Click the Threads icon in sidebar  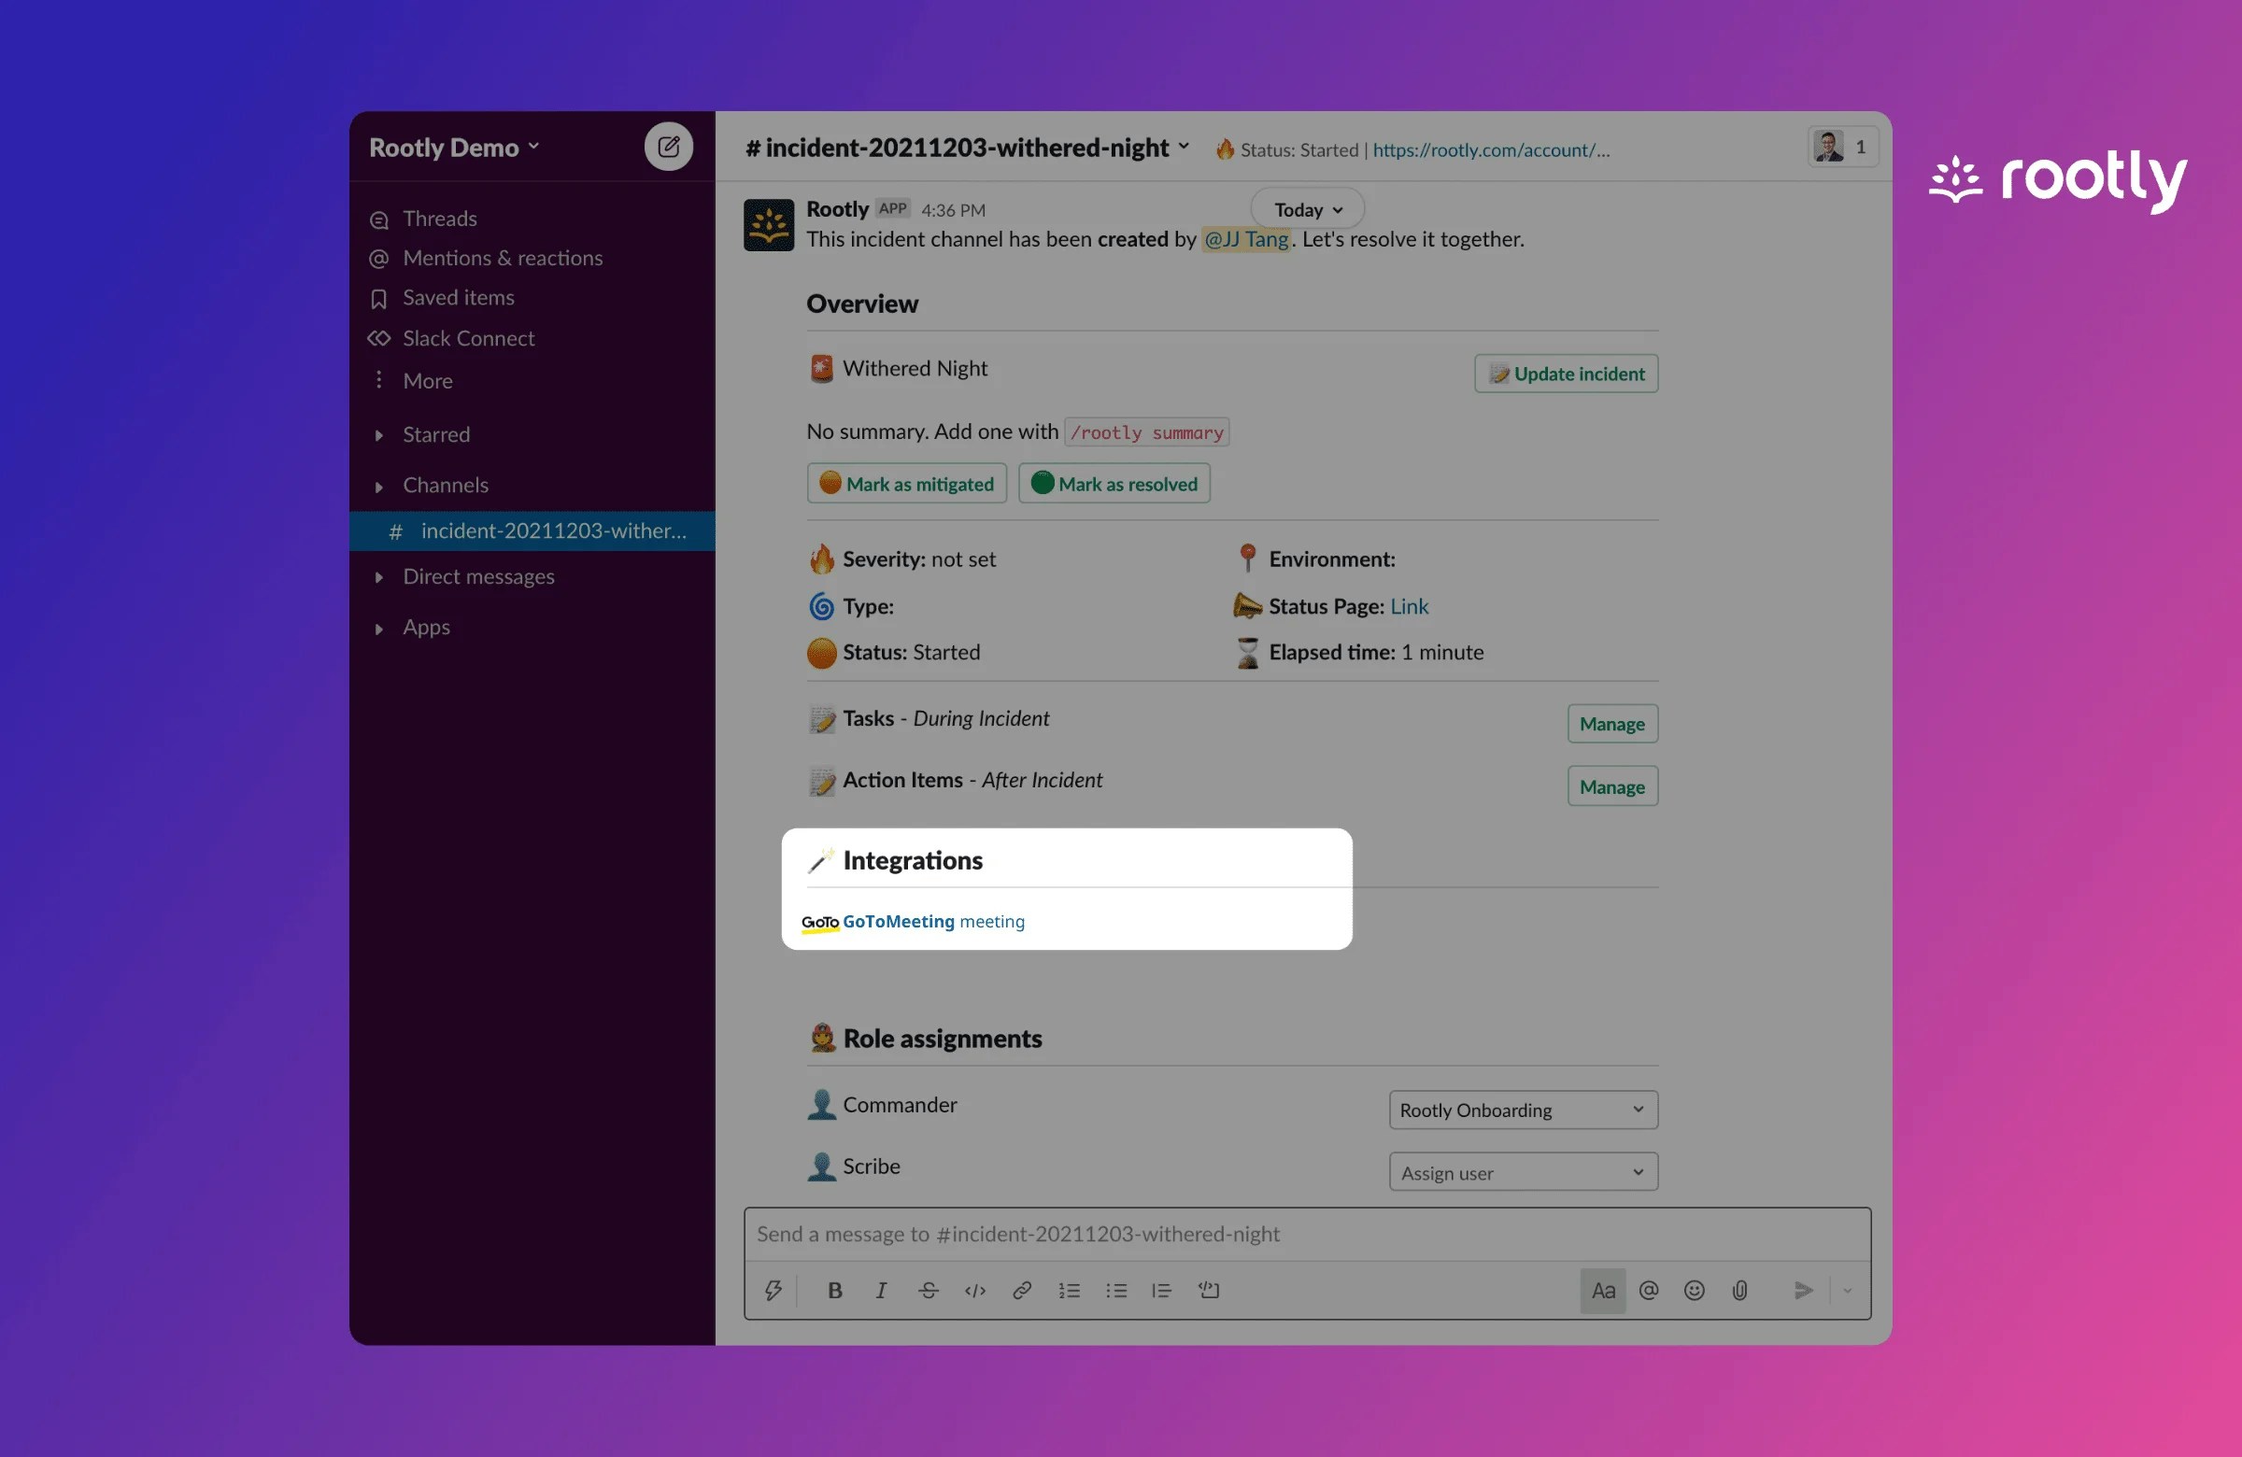click(x=379, y=219)
